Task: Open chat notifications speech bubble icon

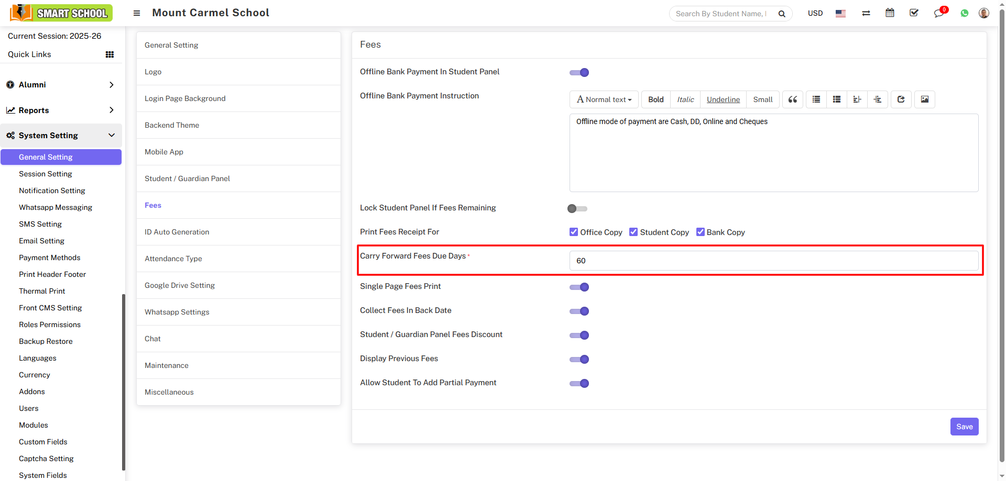Action: (x=938, y=14)
